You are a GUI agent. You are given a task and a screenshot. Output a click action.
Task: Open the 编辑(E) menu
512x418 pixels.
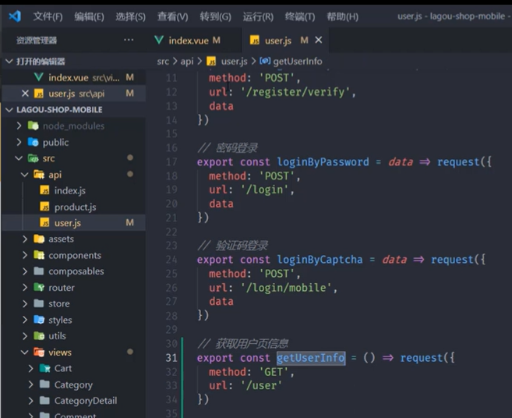click(x=89, y=16)
